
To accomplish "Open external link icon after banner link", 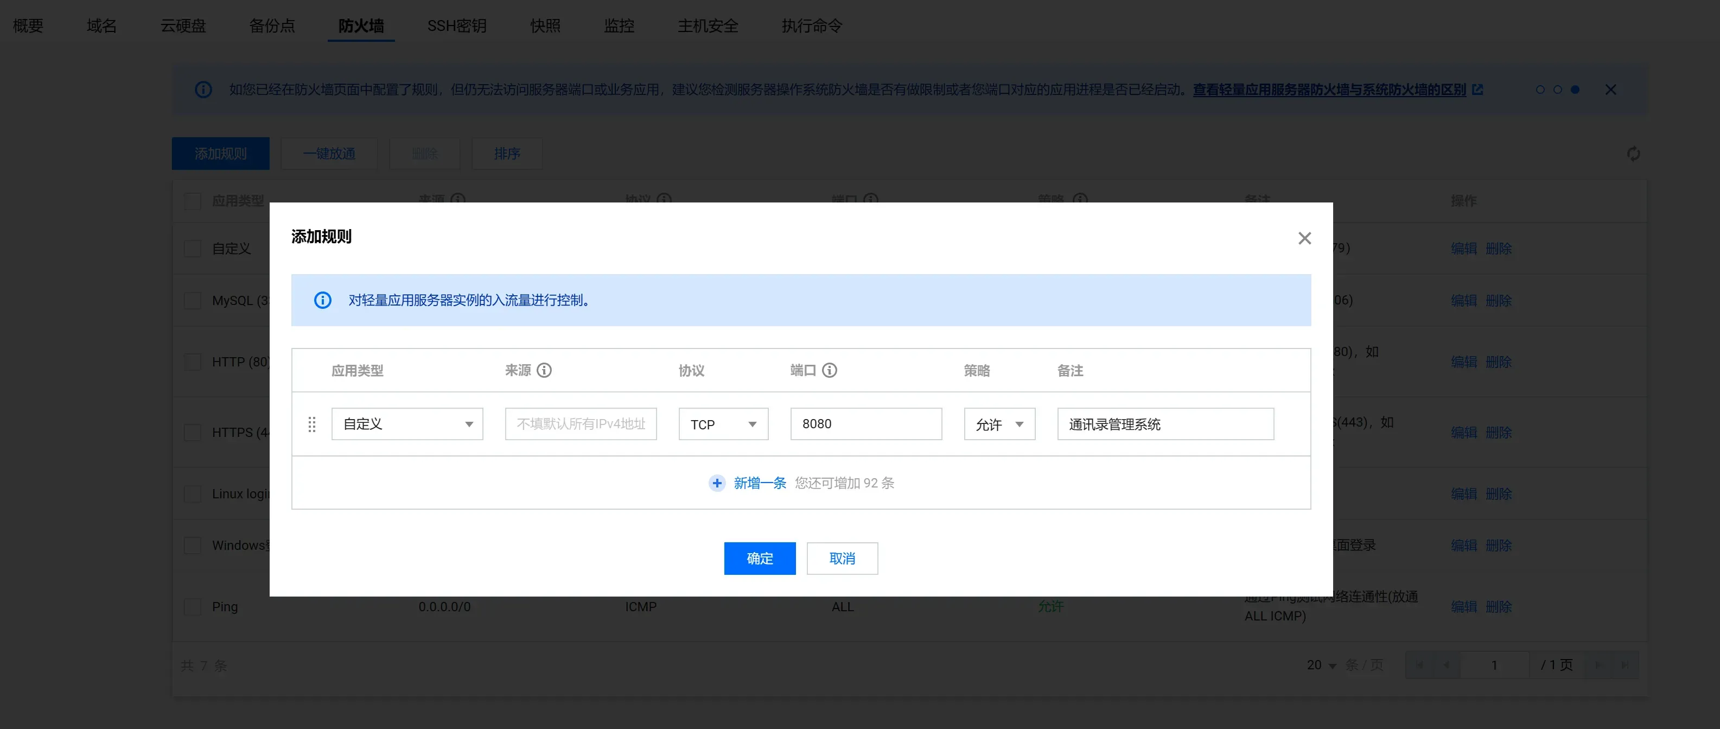I will 1477,90.
